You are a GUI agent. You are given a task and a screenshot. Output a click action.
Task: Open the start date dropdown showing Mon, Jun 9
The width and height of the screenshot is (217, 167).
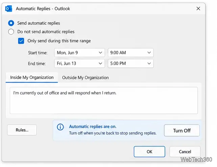79,53
